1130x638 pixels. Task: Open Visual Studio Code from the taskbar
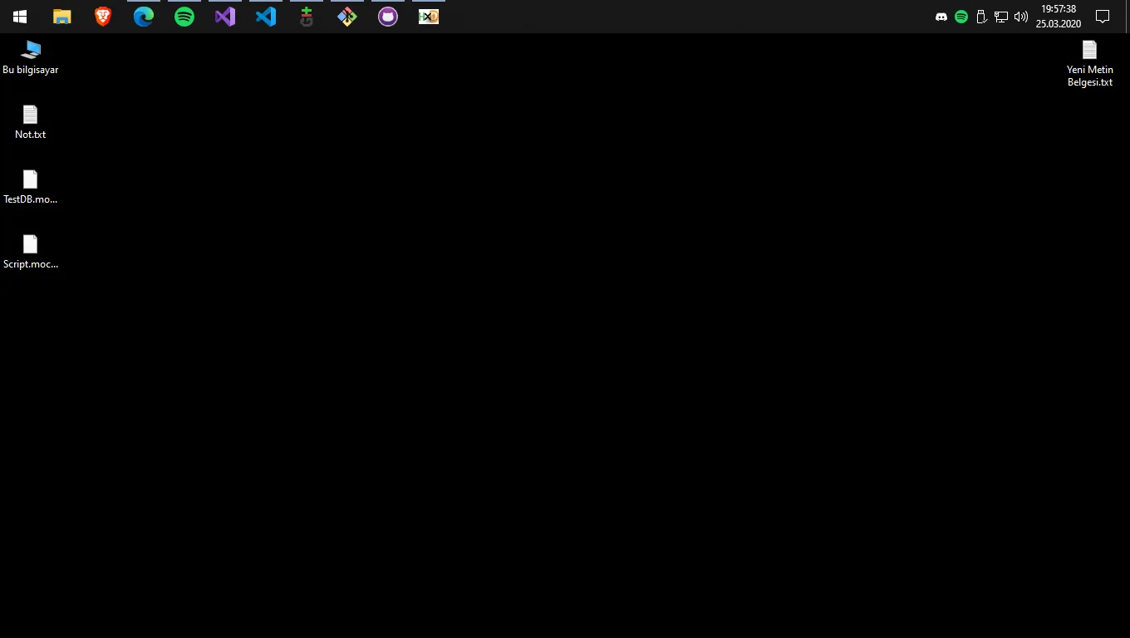coord(264,16)
